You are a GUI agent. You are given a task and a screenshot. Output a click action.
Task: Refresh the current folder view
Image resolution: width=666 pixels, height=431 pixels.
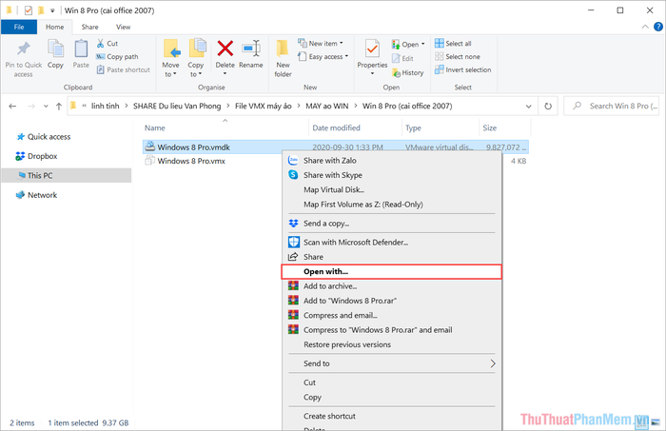pyautogui.click(x=548, y=107)
